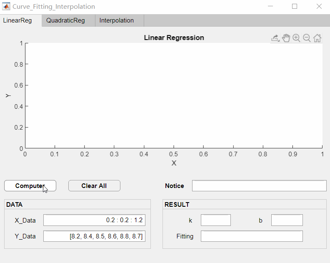Click the b result field
Screen dimensions: 330x263
(287, 220)
